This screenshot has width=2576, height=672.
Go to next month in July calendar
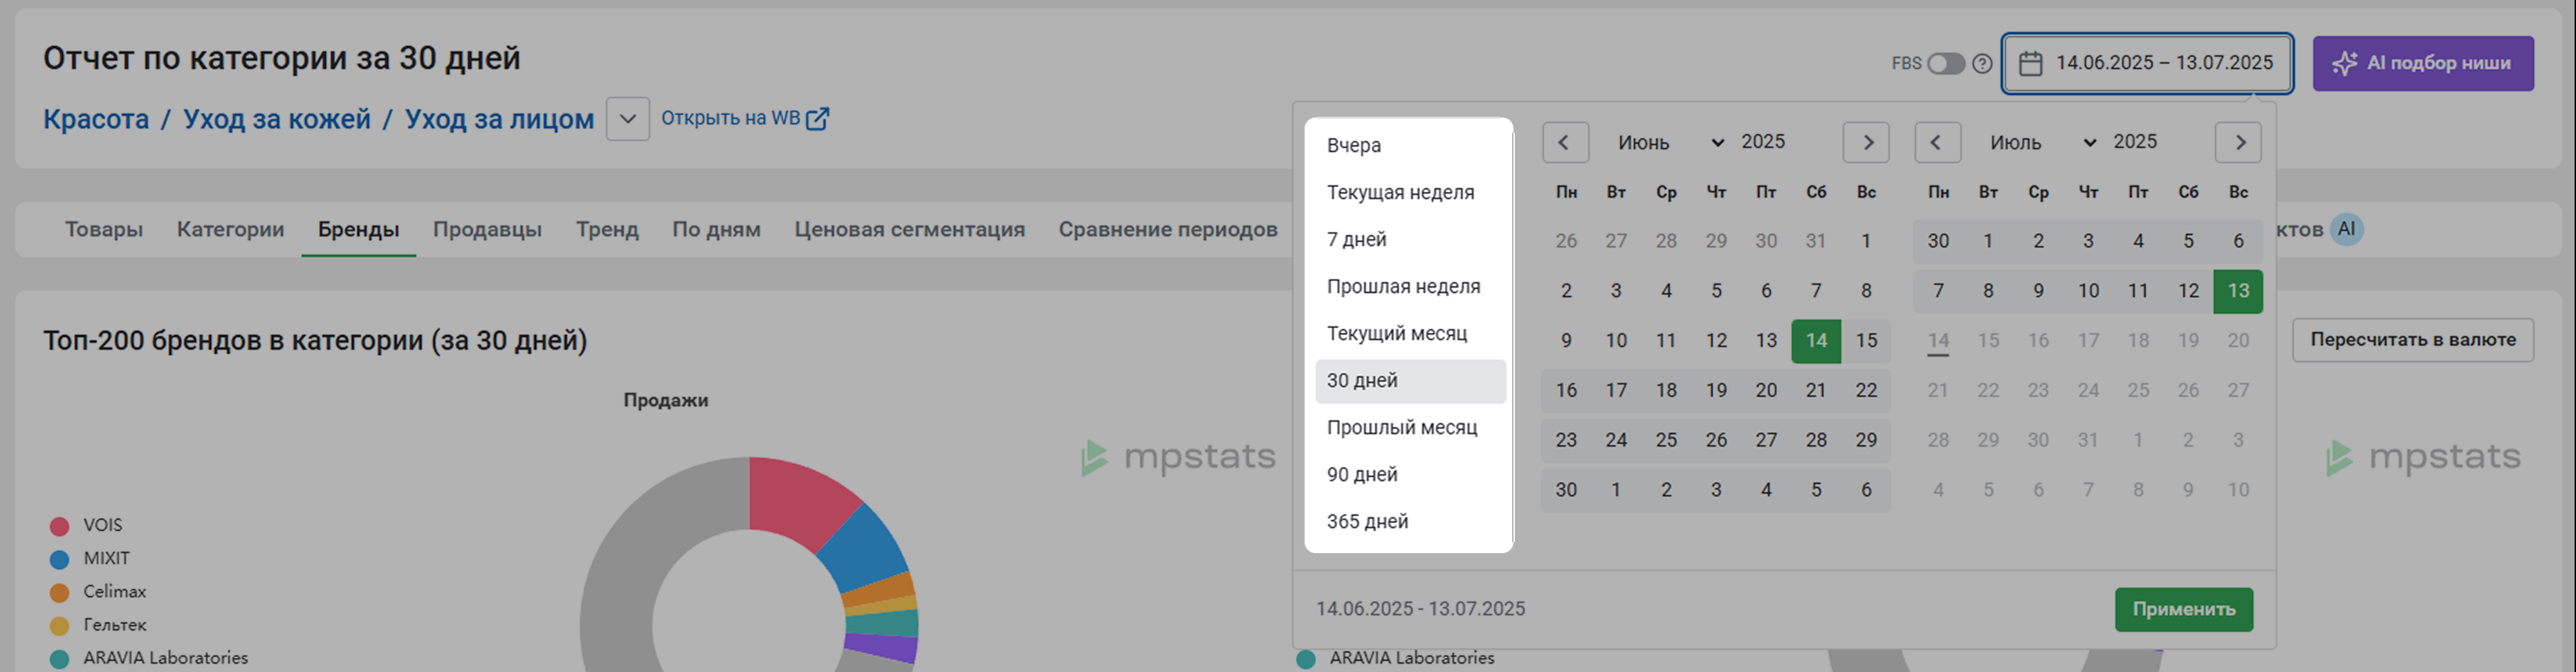[x=2238, y=142]
